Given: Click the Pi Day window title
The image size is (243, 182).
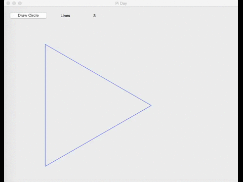Looking at the screenshot, I should tap(121, 4).
